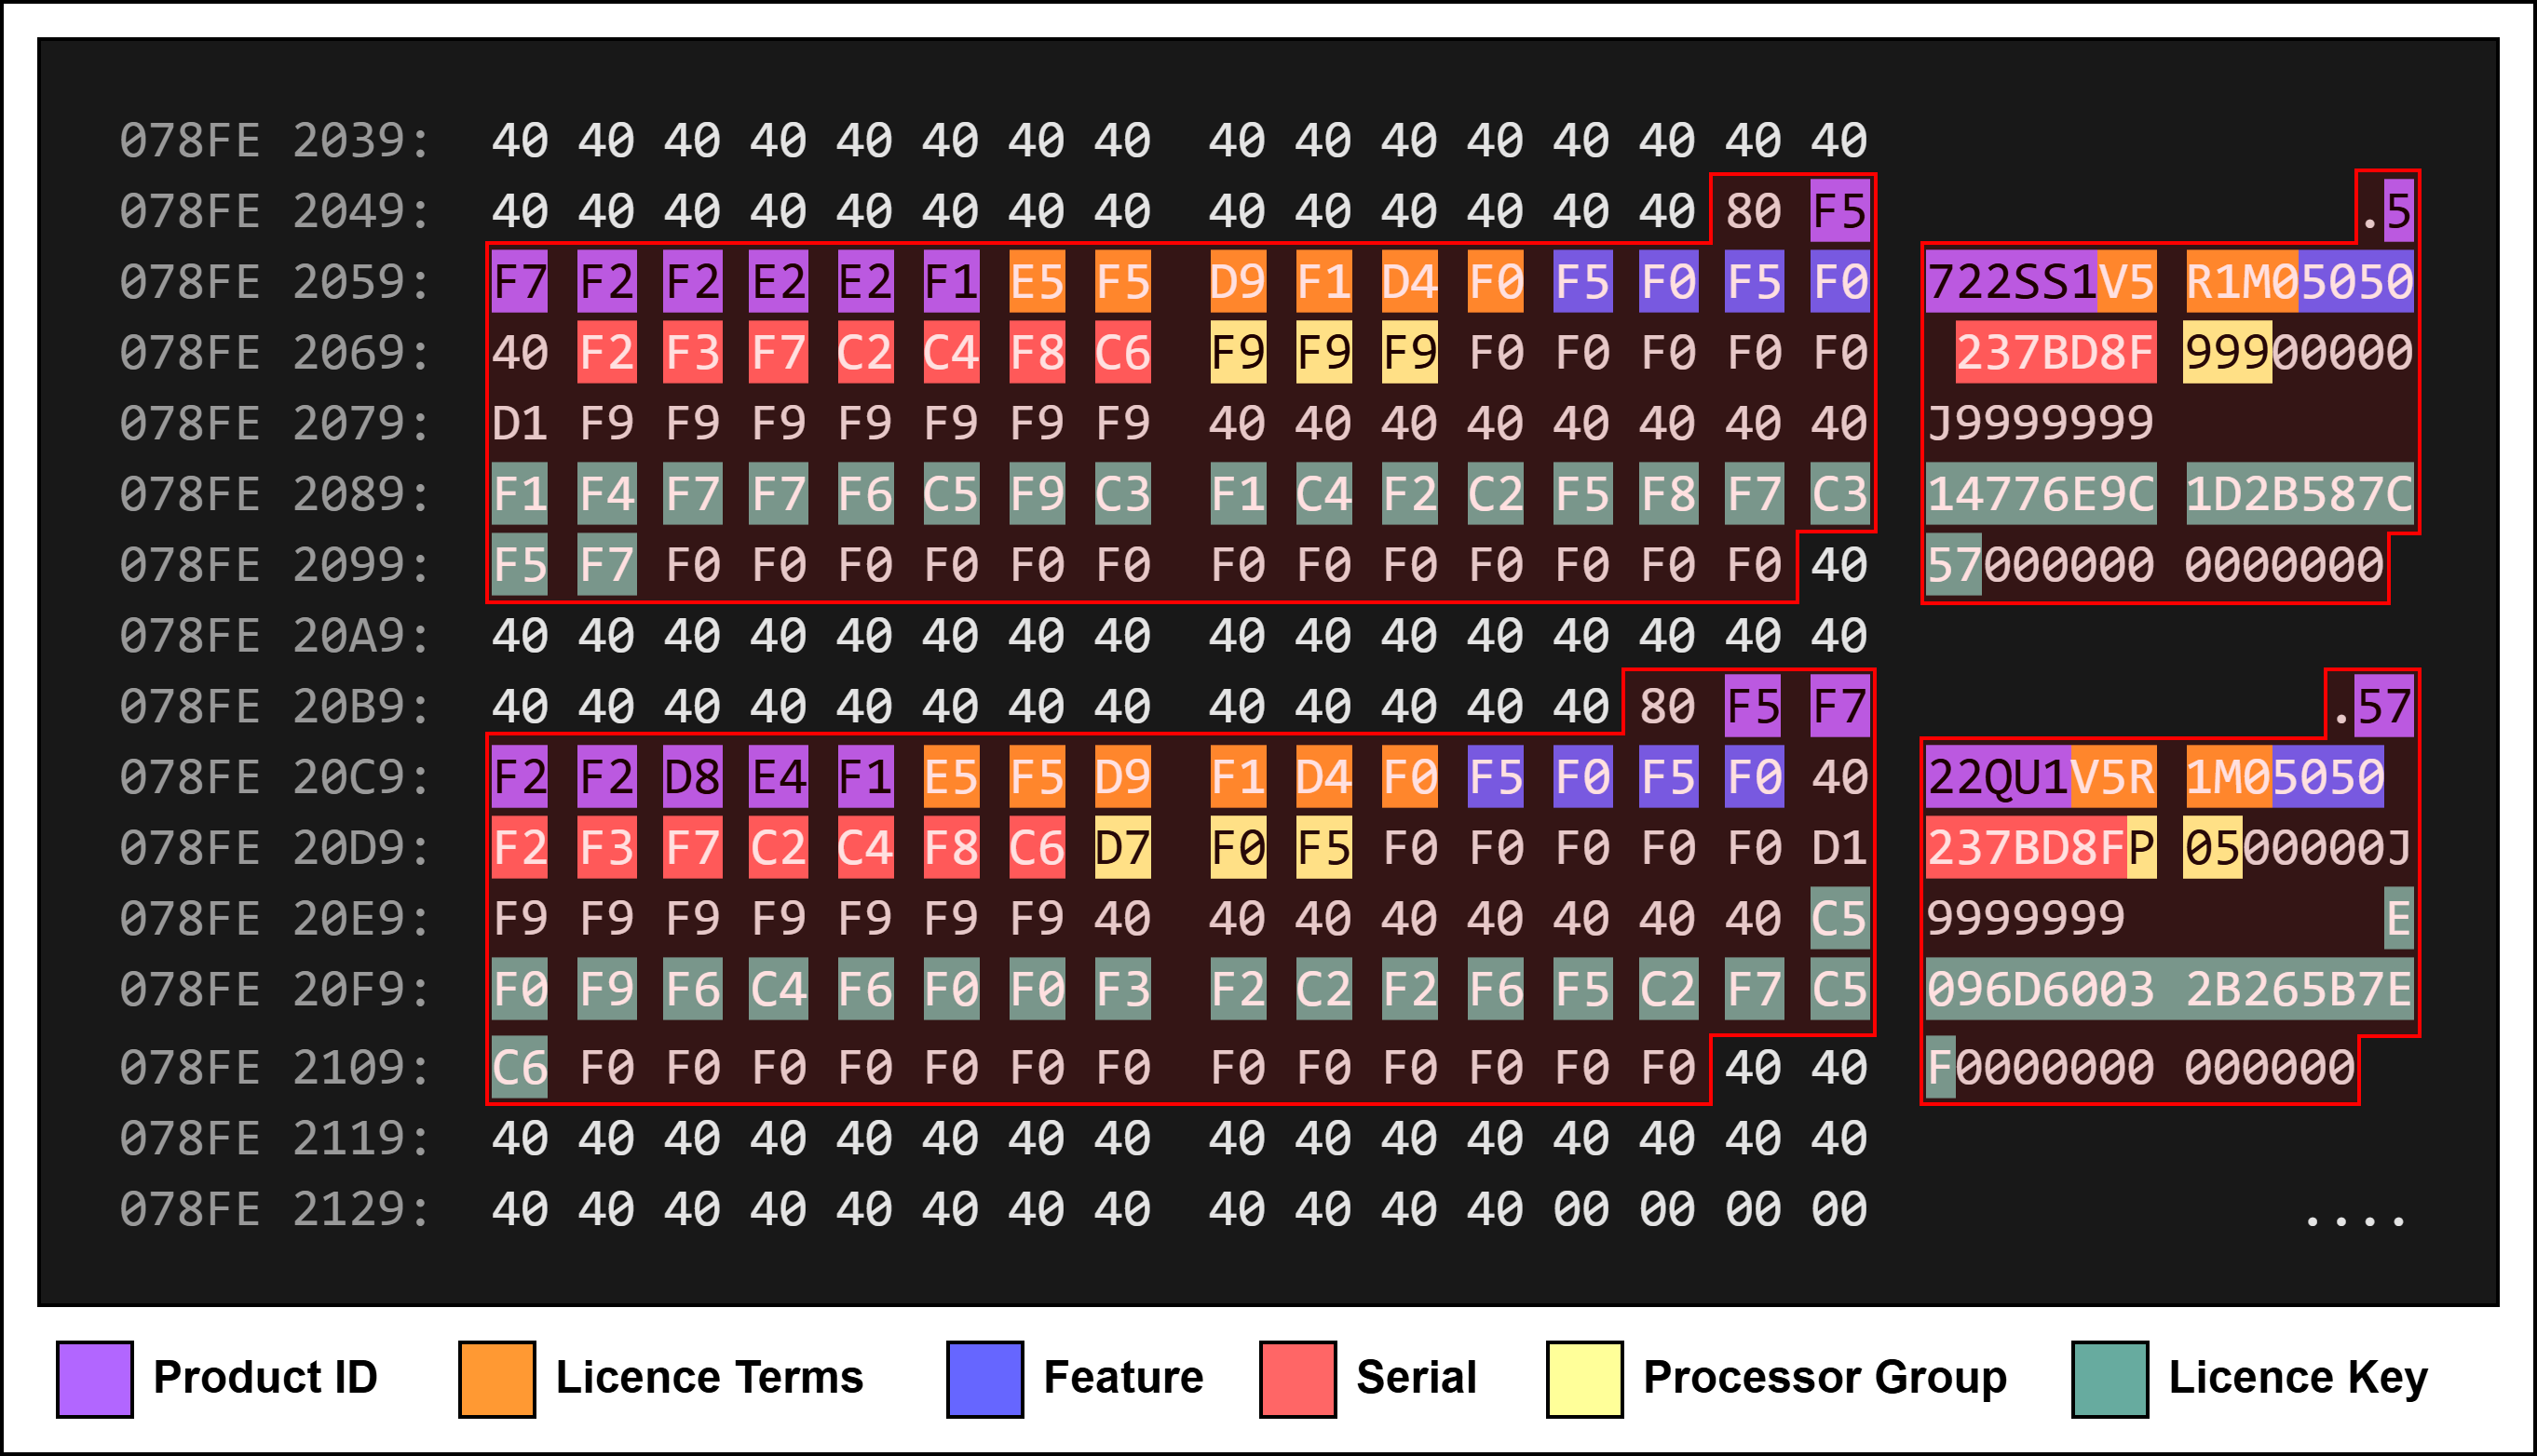Click address 078FE 2059 in offset column

[x=274, y=282]
